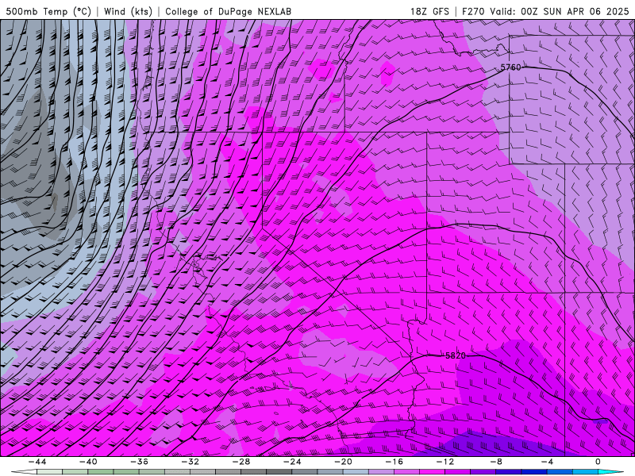Click the '500mb Temp (°C)' title text
The width and height of the screenshot is (635, 476).
pos(48,11)
